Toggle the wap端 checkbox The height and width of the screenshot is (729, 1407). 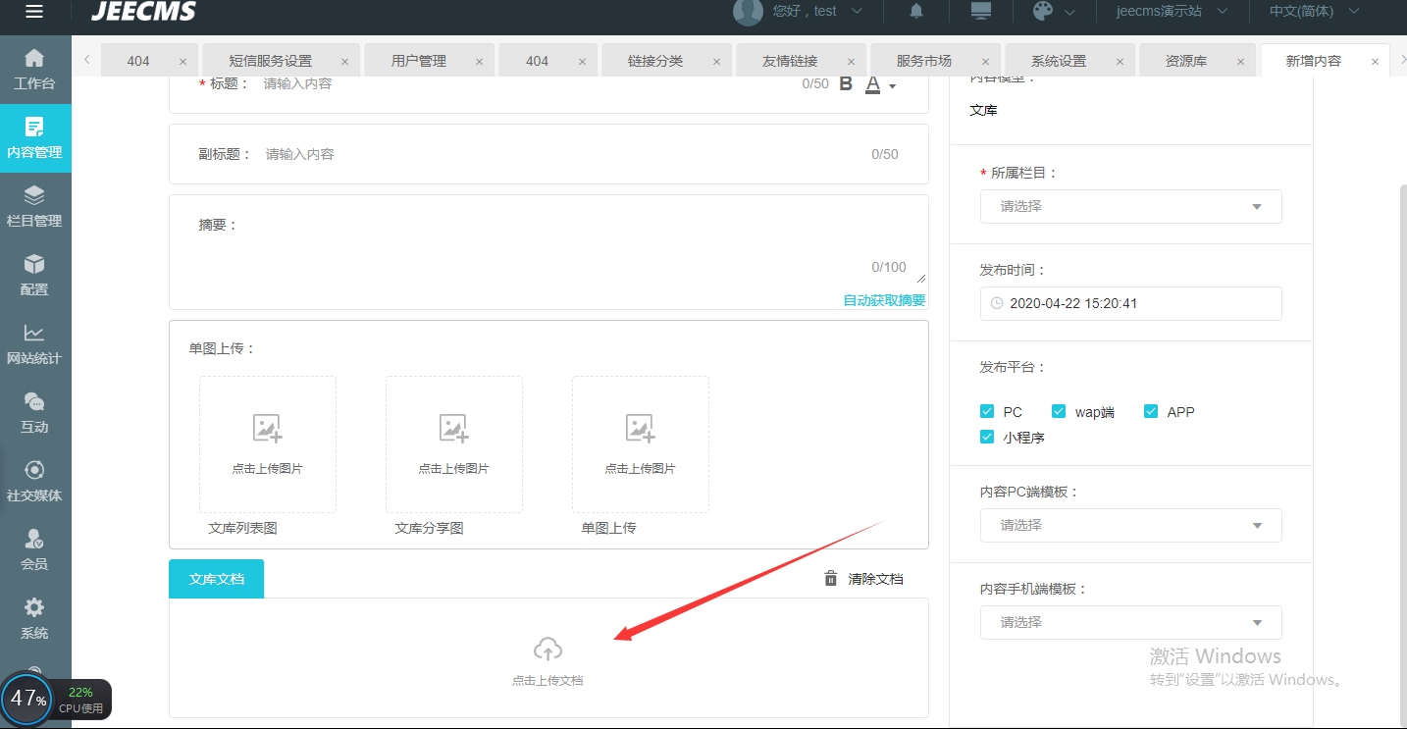(1059, 411)
